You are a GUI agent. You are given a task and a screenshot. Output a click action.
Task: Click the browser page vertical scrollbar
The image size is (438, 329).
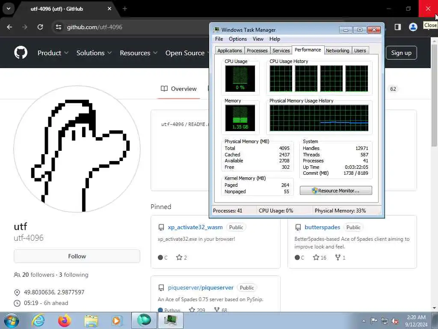[435, 95]
